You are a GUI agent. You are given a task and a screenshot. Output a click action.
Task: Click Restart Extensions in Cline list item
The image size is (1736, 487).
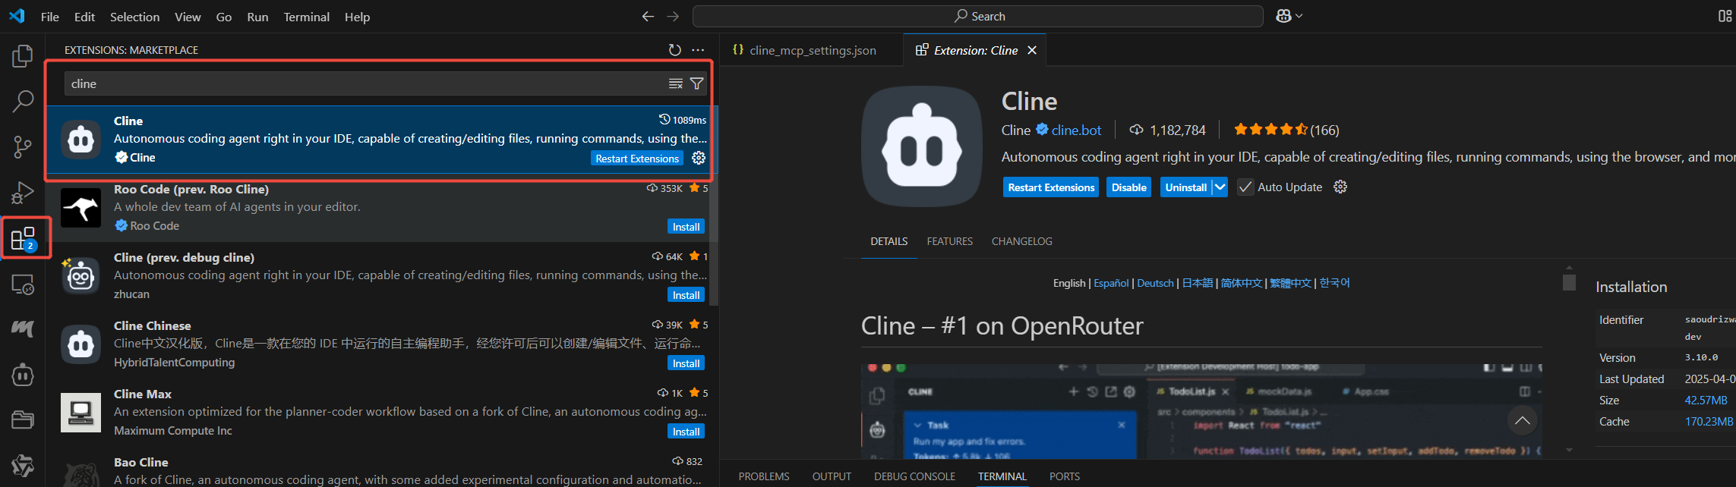(637, 159)
